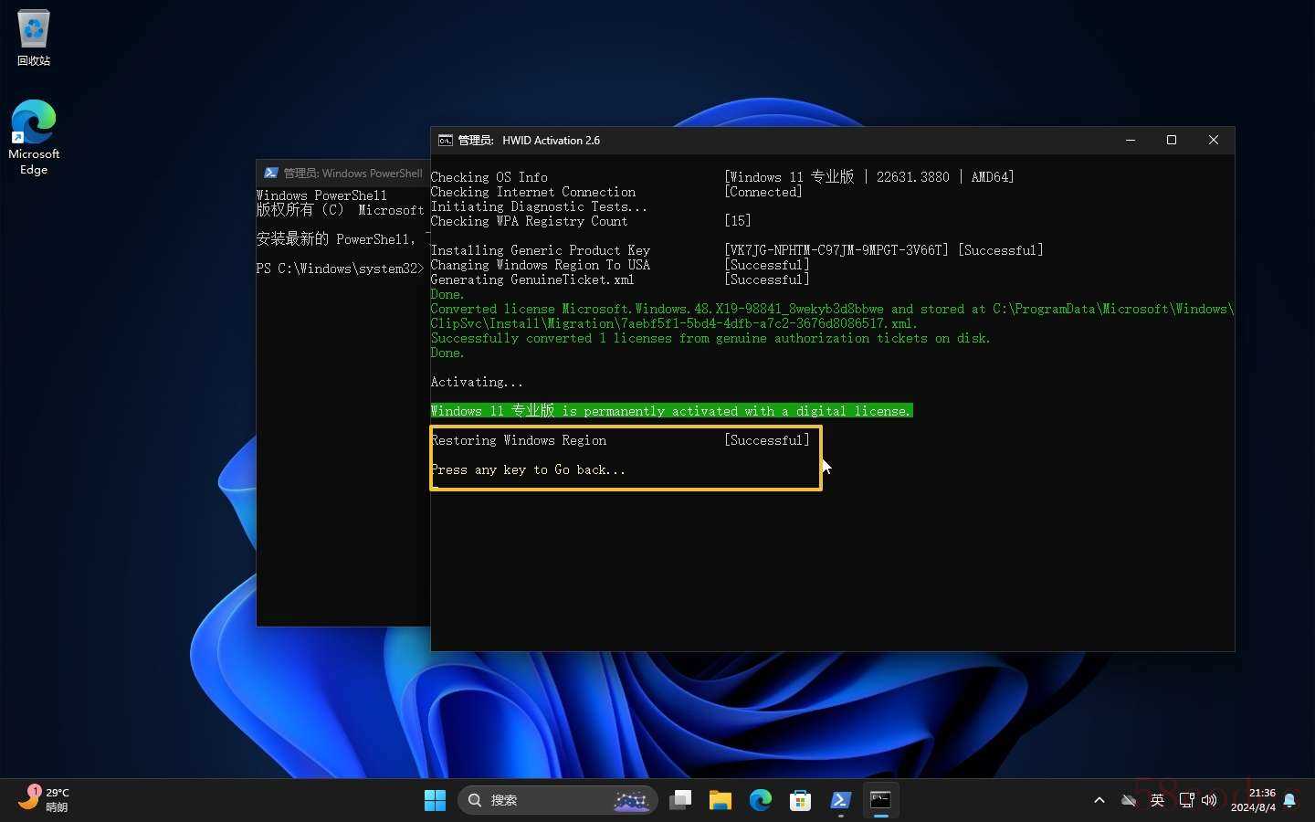Click "Installing Generic Product Key" text
1315x822 pixels.
(541, 250)
